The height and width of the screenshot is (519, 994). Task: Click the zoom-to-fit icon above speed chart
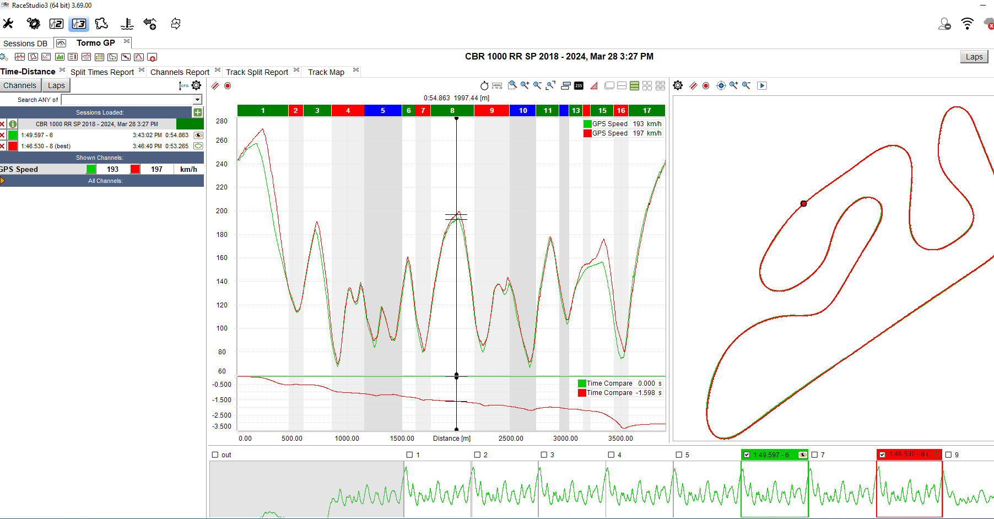click(x=550, y=85)
